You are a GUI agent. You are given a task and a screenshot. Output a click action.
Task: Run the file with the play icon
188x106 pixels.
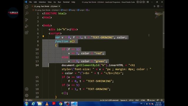[155, 6]
